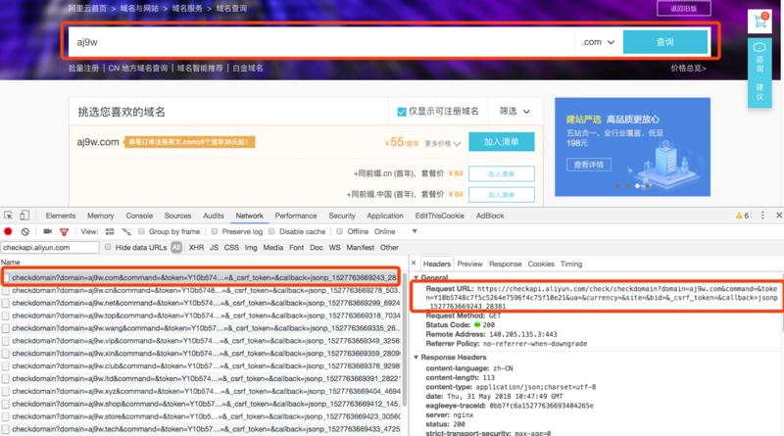Enable Disable cache checkbox

[x=271, y=231]
